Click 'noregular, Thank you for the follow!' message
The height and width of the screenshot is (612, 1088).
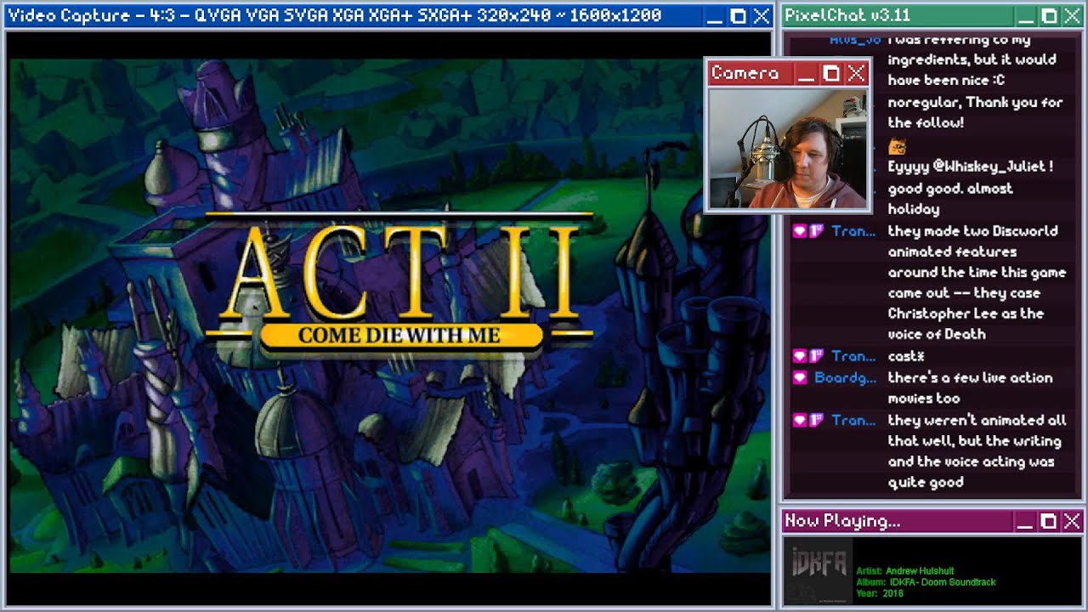tap(975, 112)
